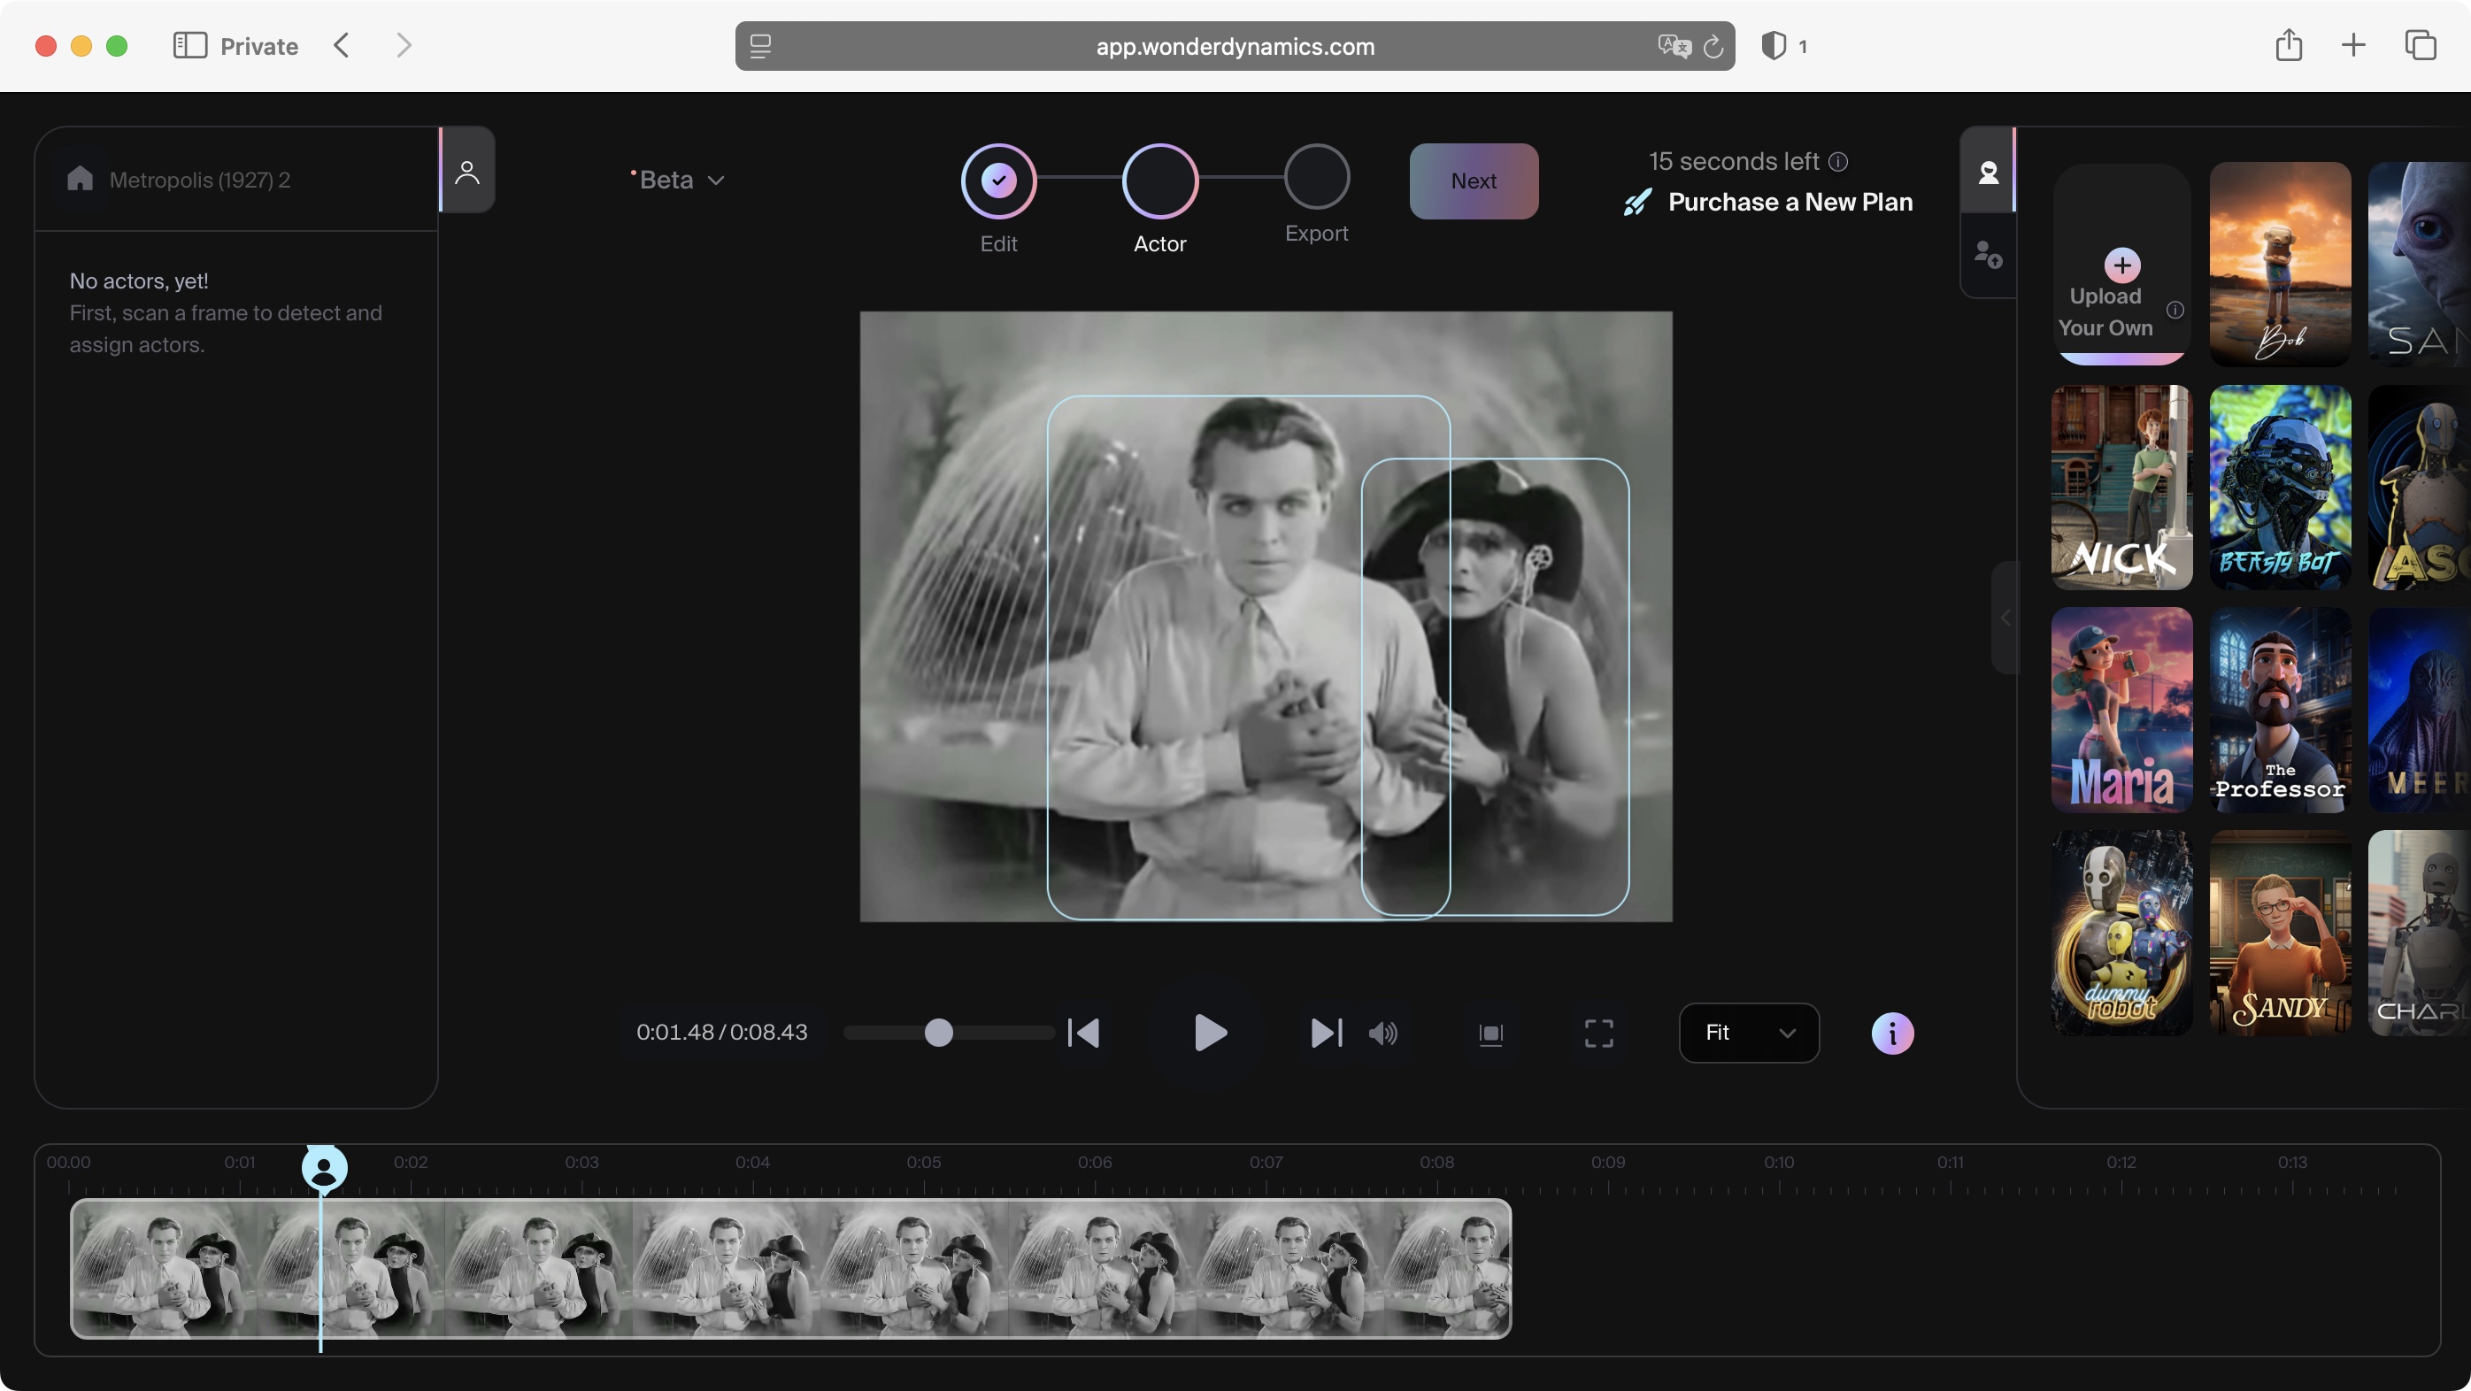2471x1391 pixels.
Task: Click the Share icon in the Safari toolbar
Action: click(2290, 45)
